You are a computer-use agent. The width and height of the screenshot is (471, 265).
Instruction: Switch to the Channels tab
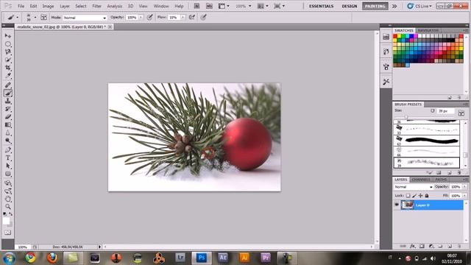pyautogui.click(x=421, y=180)
